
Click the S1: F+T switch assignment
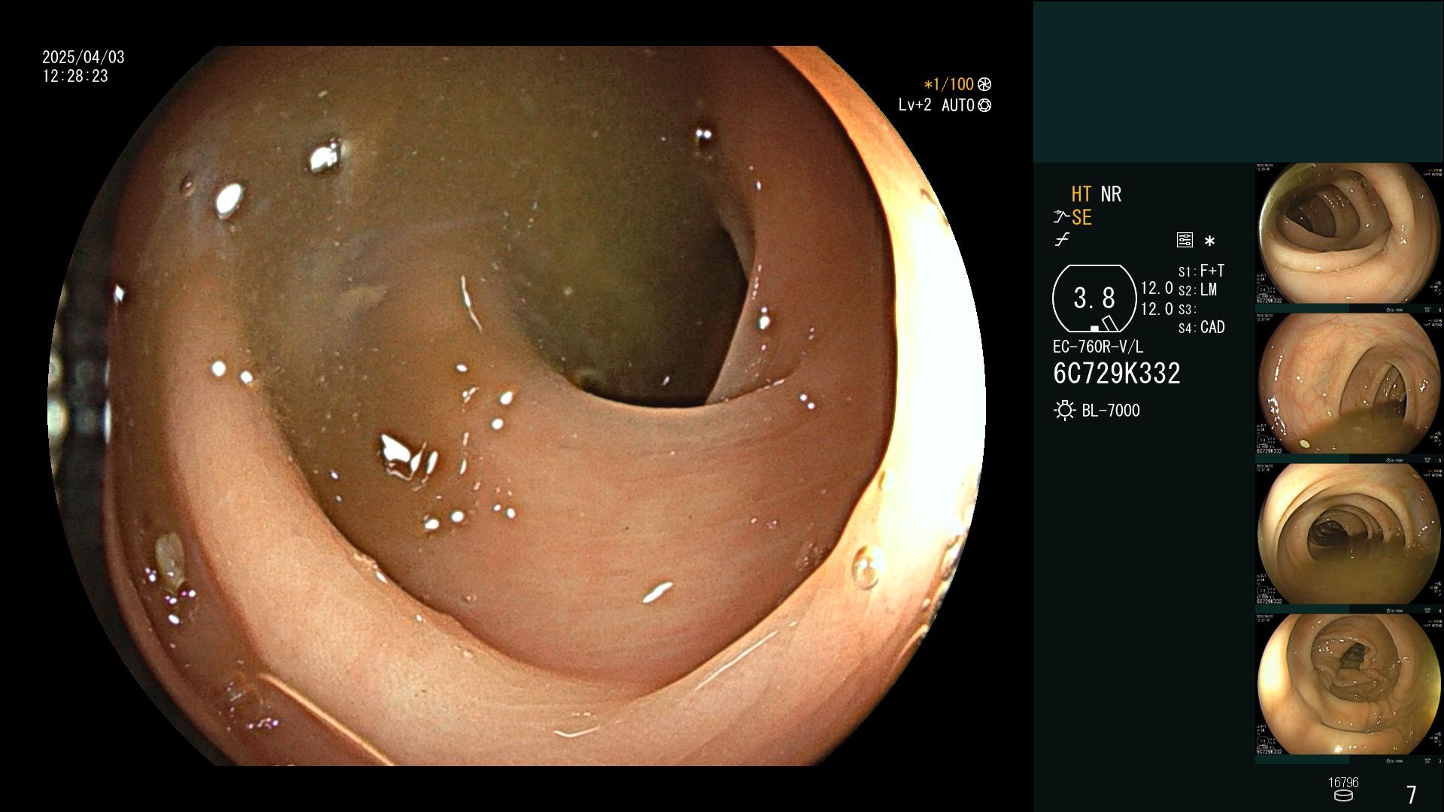[1201, 271]
